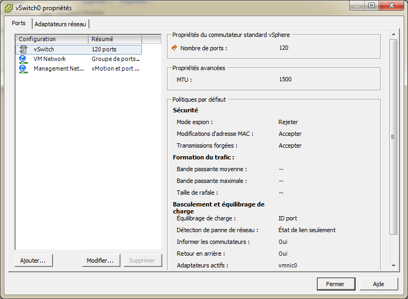408x299 pixels.
Task: Click the 'vMotion et port ...' summary cell
Action: (x=116, y=68)
